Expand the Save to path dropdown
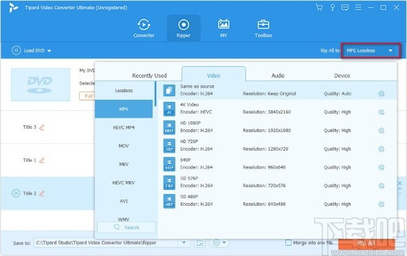Screen dimensions: 407x256 click(184, 242)
